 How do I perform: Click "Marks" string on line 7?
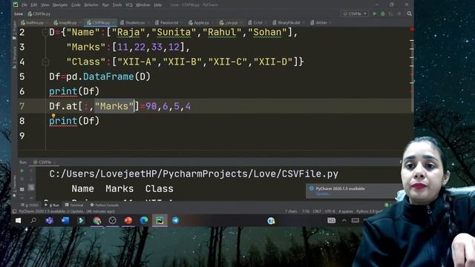[x=114, y=106]
